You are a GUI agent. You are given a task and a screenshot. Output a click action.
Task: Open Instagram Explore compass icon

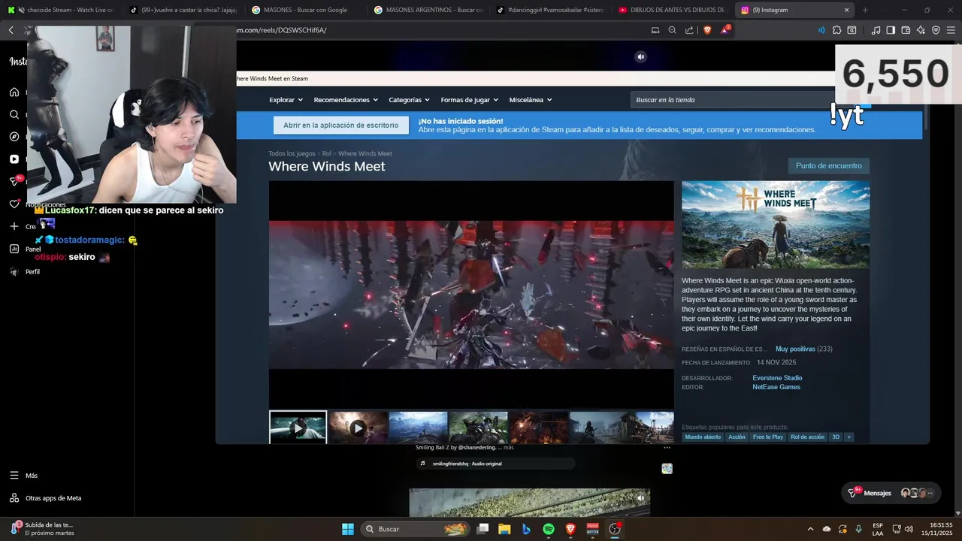14,137
